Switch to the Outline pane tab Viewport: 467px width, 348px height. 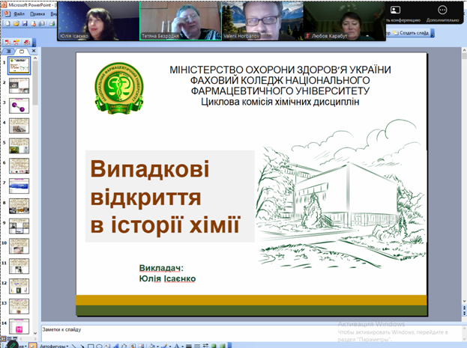tap(8, 52)
